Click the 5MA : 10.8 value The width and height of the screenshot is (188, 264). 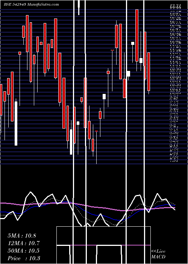(22, 236)
